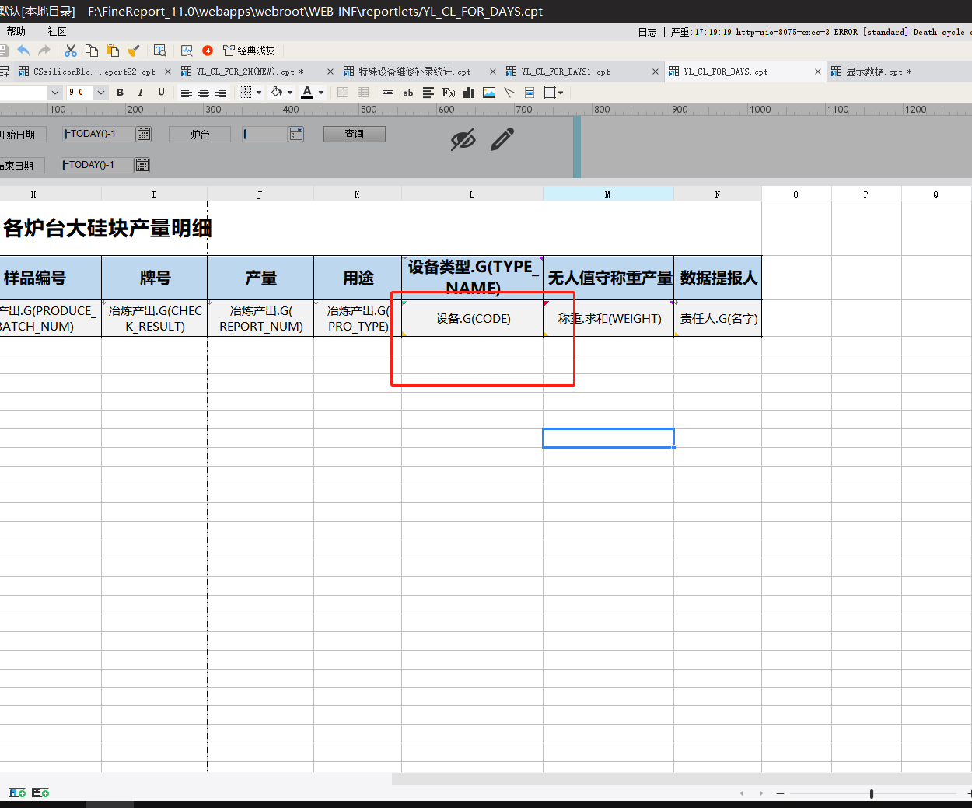Open the end date calendar picker
The image size is (972, 808).
pos(142,165)
